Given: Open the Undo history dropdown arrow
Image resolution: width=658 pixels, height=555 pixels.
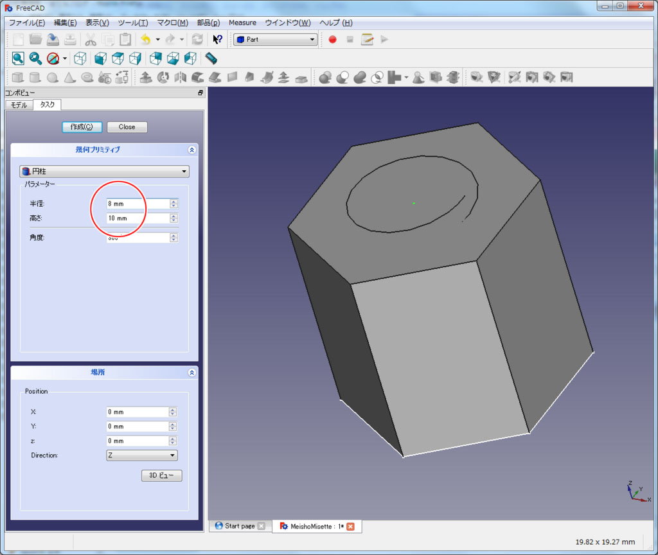Looking at the screenshot, I should click(158, 39).
